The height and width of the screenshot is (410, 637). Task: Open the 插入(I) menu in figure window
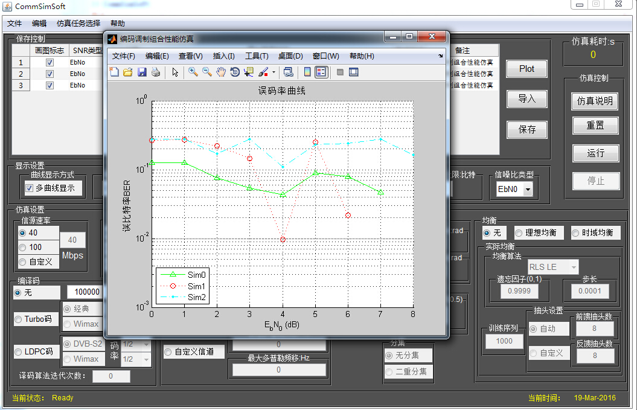coord(223,56)
